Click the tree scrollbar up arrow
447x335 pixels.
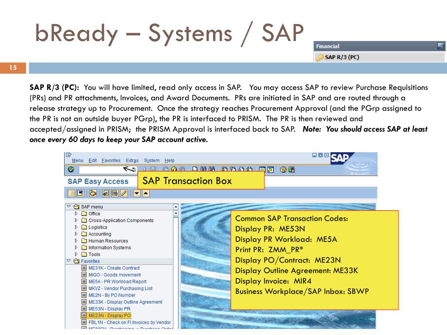point(175,207)
